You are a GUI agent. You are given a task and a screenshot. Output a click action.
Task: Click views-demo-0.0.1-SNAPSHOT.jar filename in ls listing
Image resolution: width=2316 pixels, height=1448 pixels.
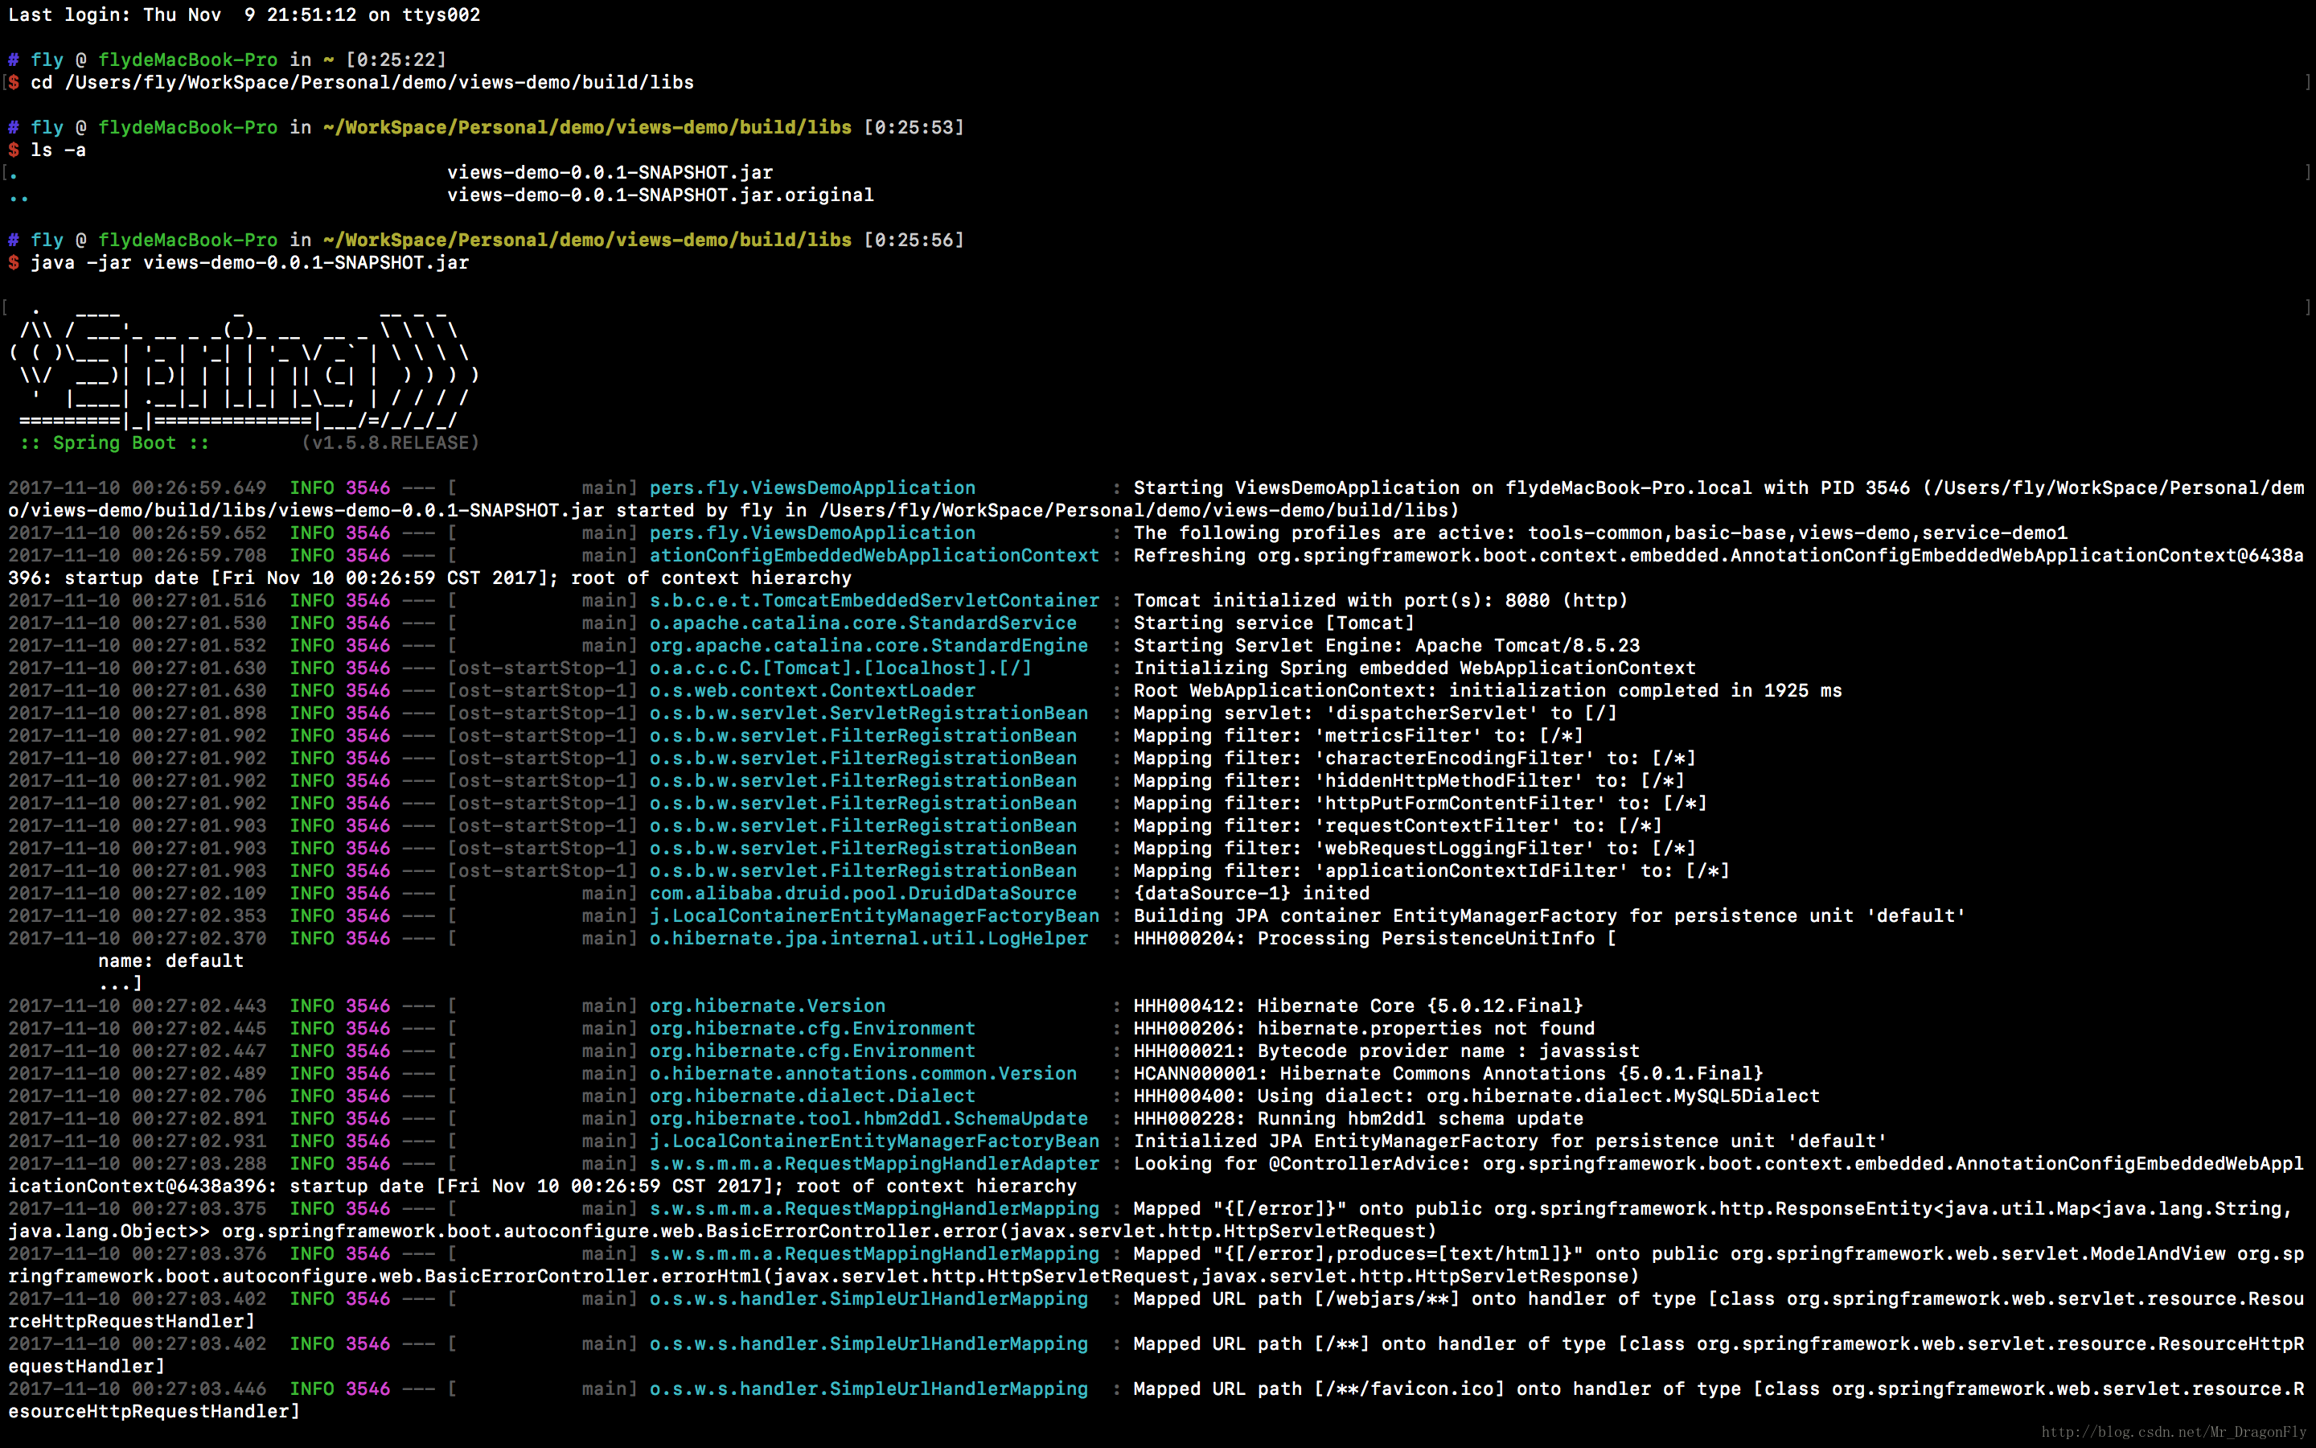click(x=610, y=172)
